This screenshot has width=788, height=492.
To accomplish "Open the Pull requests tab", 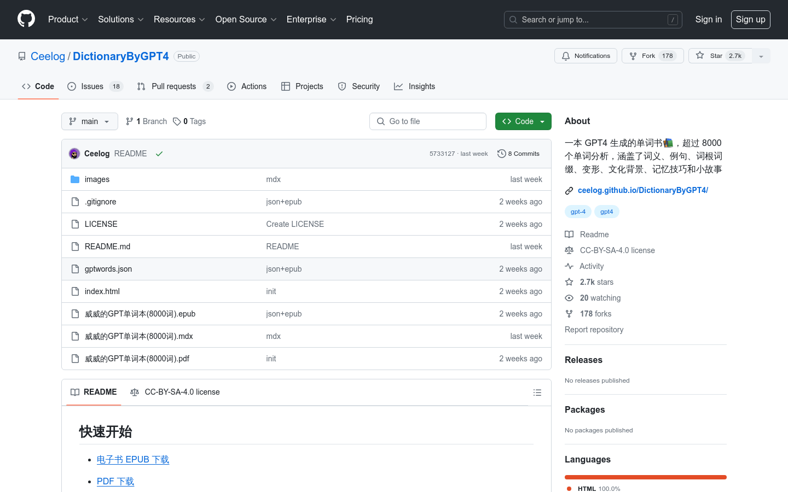I will 175,86.
